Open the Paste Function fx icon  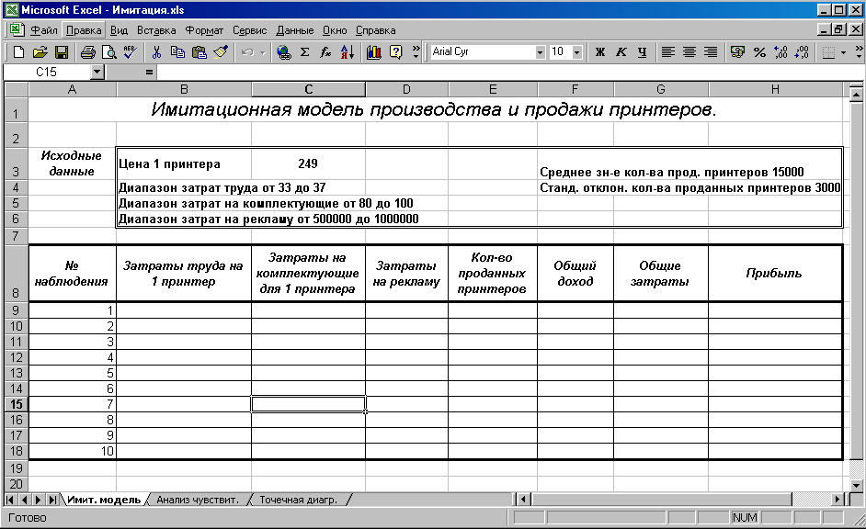tap(325, 52)
